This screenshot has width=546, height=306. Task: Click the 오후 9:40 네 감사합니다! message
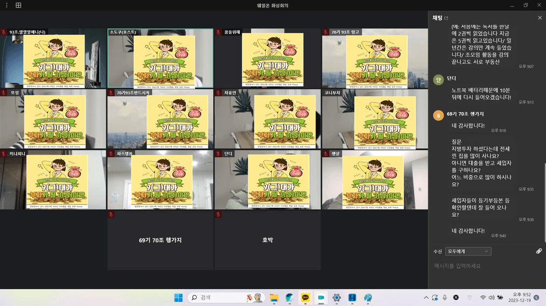click(468, 231)
